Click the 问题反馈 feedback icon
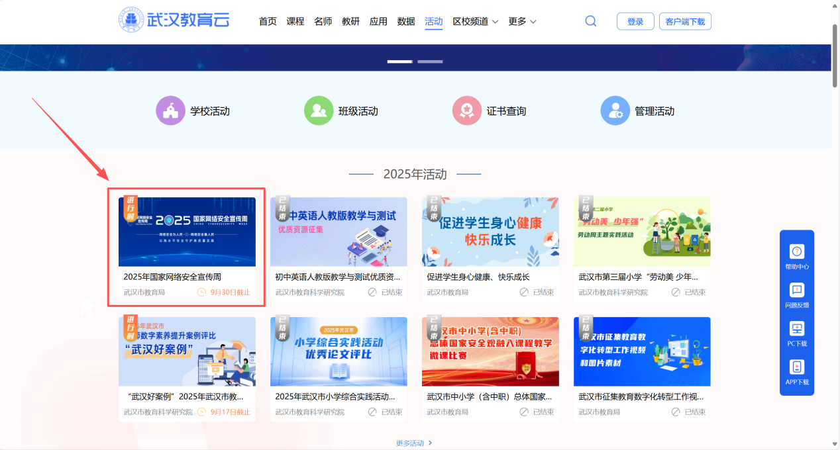 797,290
